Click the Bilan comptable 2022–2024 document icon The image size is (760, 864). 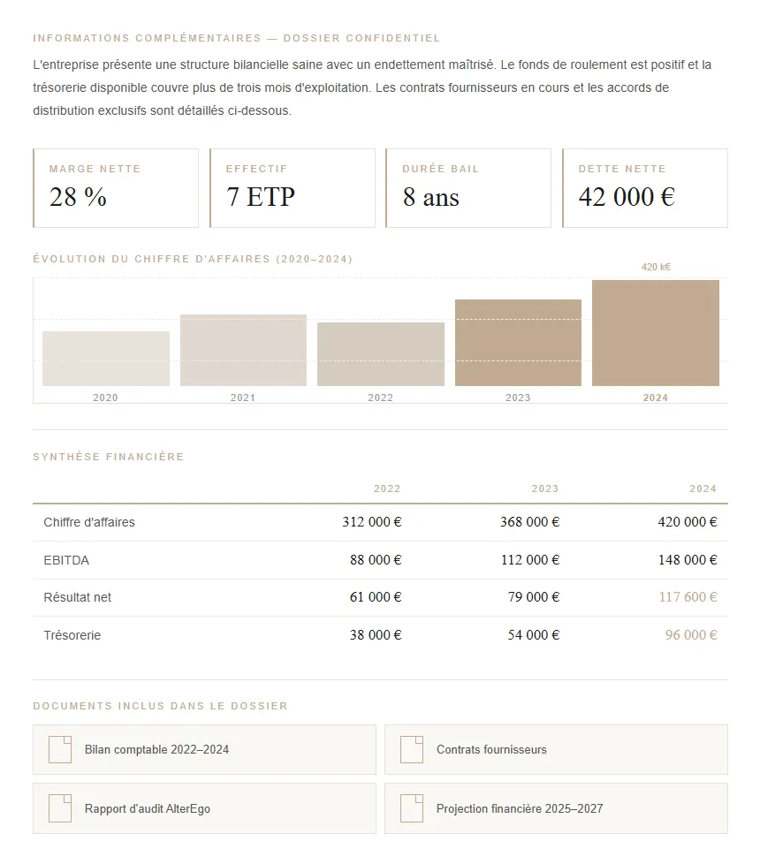59,749
